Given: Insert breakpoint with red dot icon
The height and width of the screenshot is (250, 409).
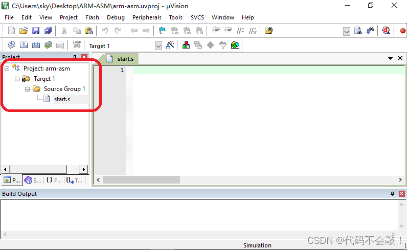Looking at the screenshot, I should point(403,31).
